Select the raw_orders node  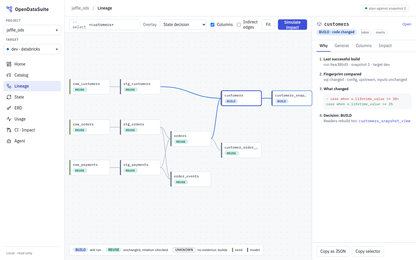click(x=90, y=127)
